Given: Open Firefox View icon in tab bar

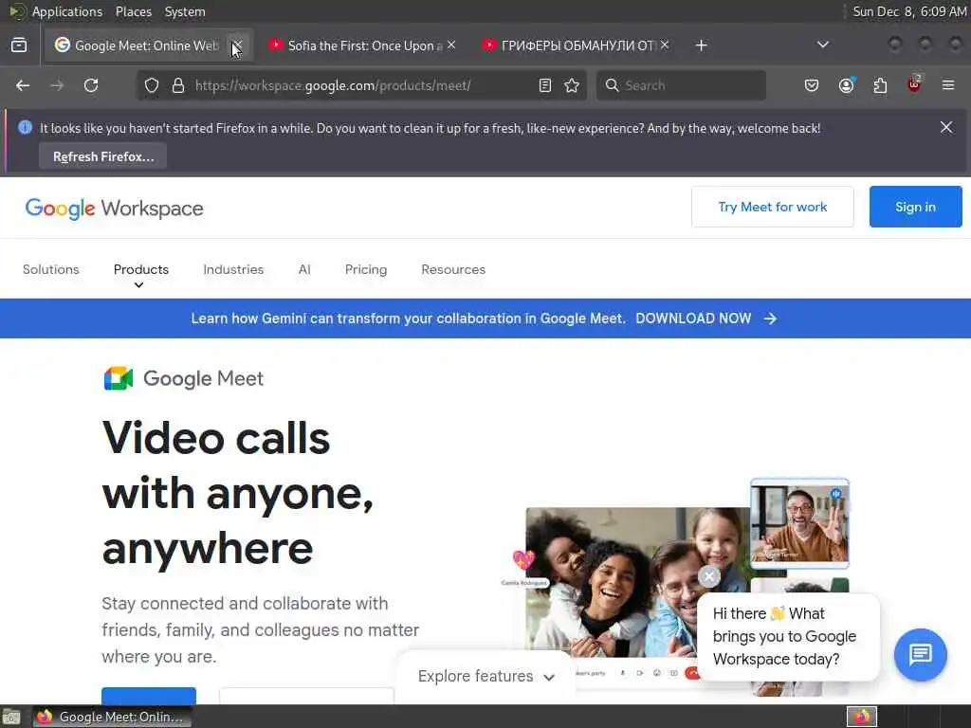Looking at the screenshot, I should coord(19,45).
